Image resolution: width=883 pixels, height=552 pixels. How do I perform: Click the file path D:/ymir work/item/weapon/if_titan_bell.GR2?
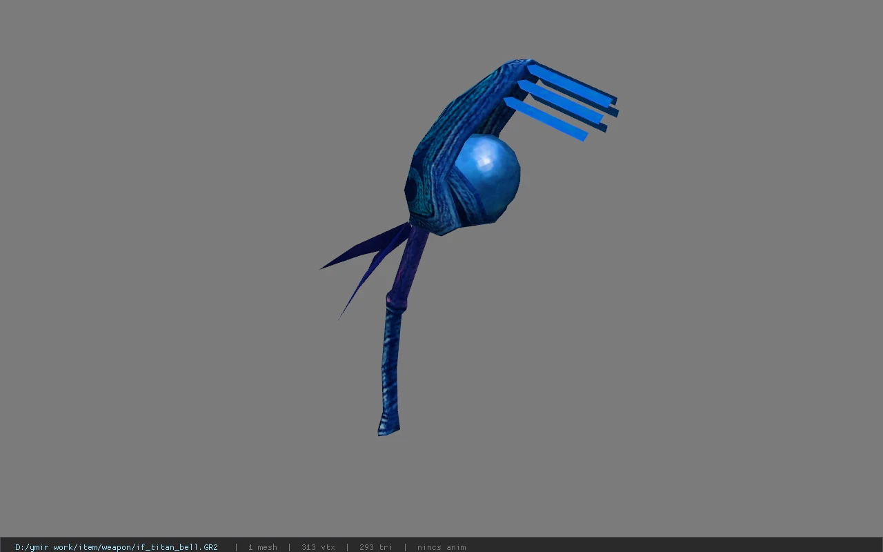[117, 547]
